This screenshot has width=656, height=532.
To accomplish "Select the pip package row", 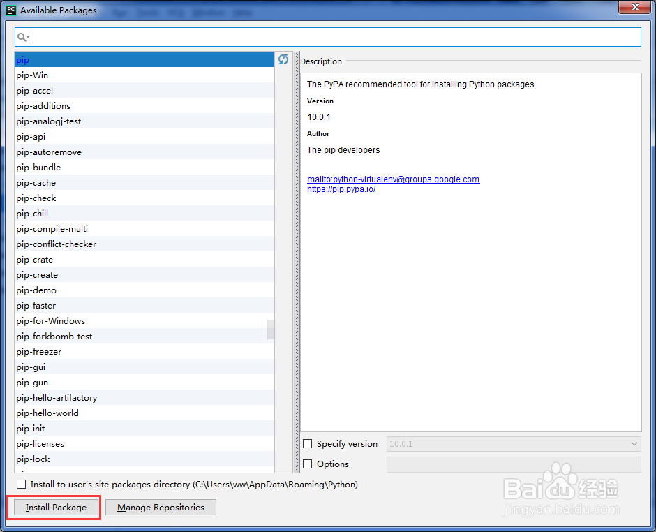I will tap(144, 60).
